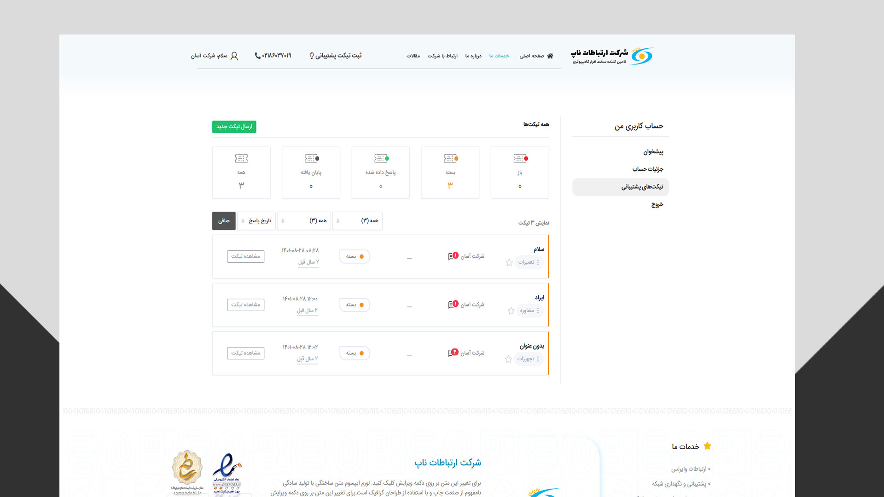Click the open (باز) tickets icon card
The image size is (884, 497).
(x=520, y=159)
